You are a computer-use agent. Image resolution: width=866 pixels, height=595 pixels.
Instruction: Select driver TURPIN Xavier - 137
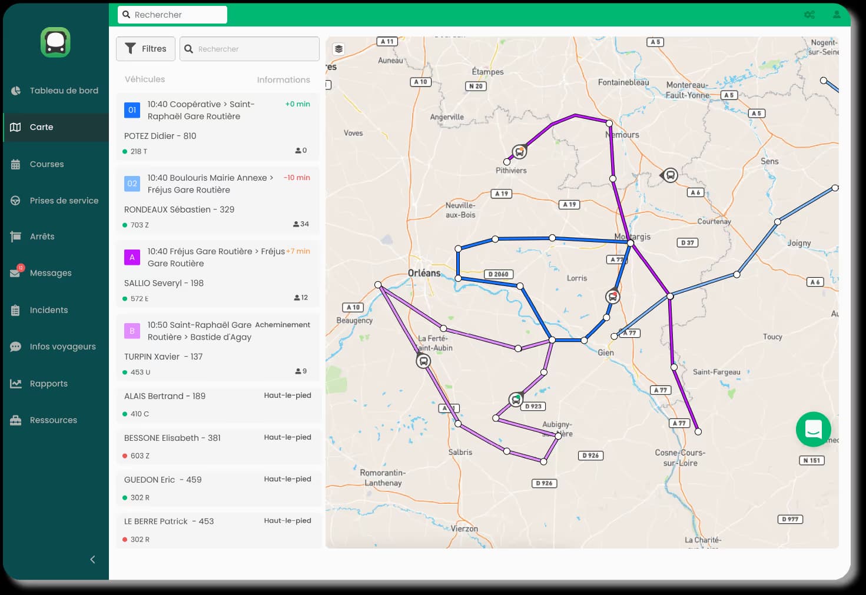[163, 357]
